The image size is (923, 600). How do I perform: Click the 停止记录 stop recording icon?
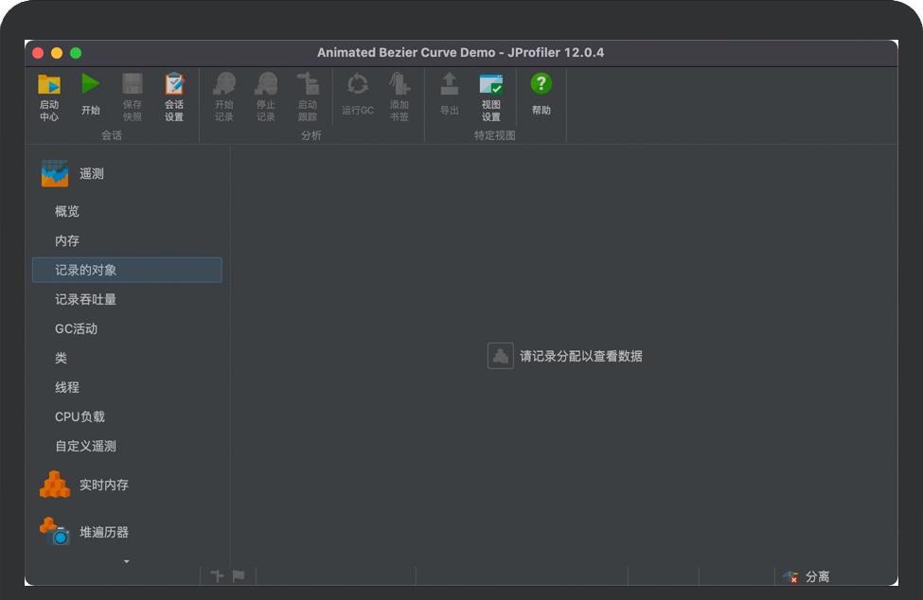coord(265,84)
